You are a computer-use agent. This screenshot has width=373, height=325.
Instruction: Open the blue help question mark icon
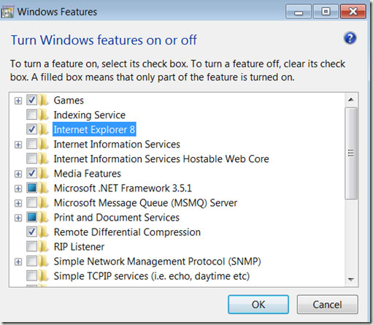(350, 38)
